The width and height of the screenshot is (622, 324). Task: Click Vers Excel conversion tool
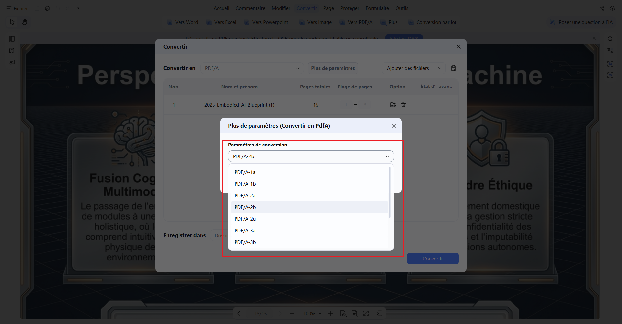pyautogui.click(x=221, y=22)
